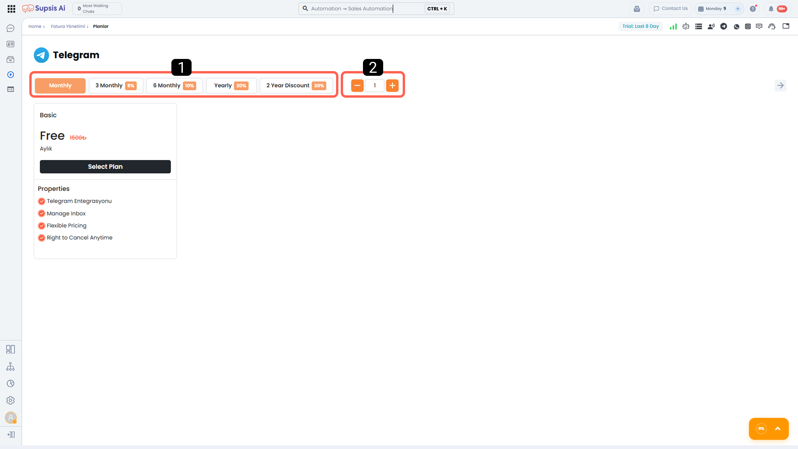Image resolution: width=798 pixels, height=449 pixels.
Task: Click the Manage Inbox property
Action: (66, 214)
